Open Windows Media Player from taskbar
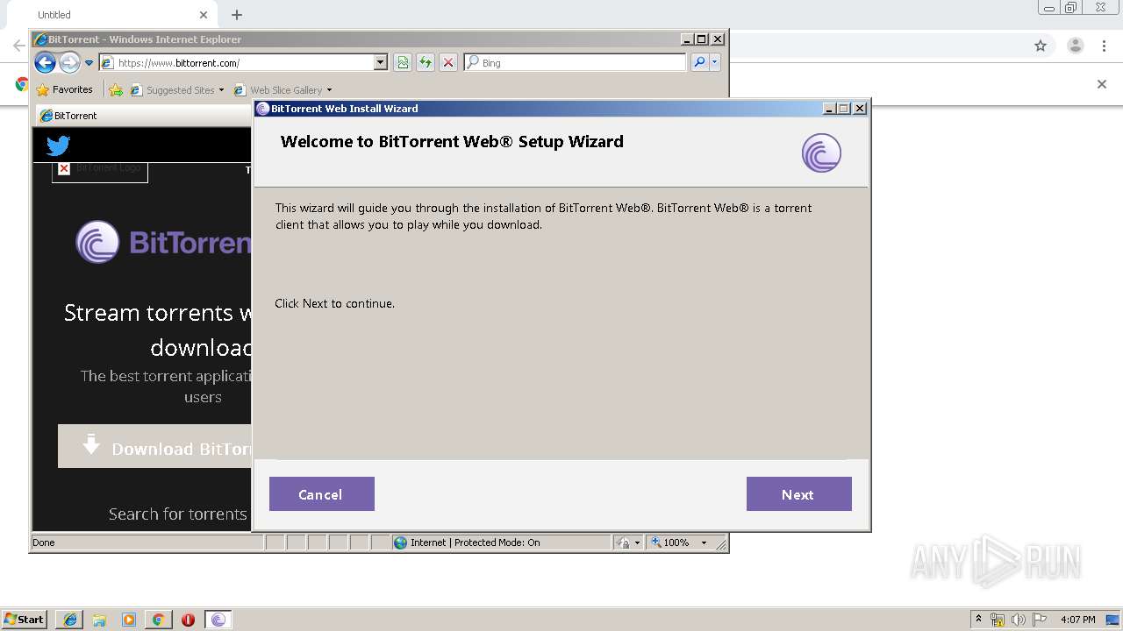Viewport: 1123px width, 631px height. pos(129,620)
